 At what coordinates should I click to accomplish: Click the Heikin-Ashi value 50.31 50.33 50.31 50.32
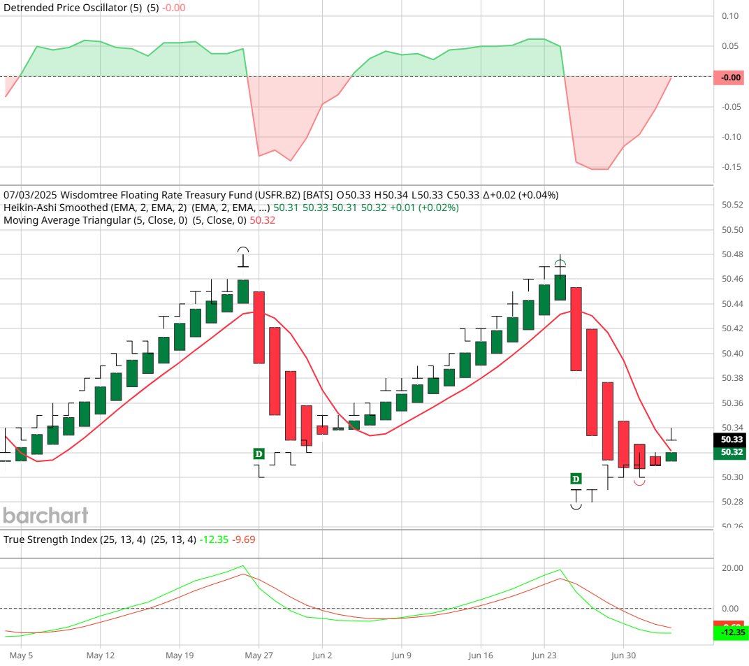330,208
